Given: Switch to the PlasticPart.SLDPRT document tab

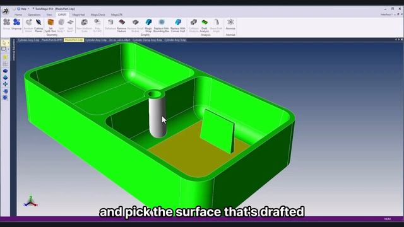Looking at the screenshot, I should click(x=52, y=40).
